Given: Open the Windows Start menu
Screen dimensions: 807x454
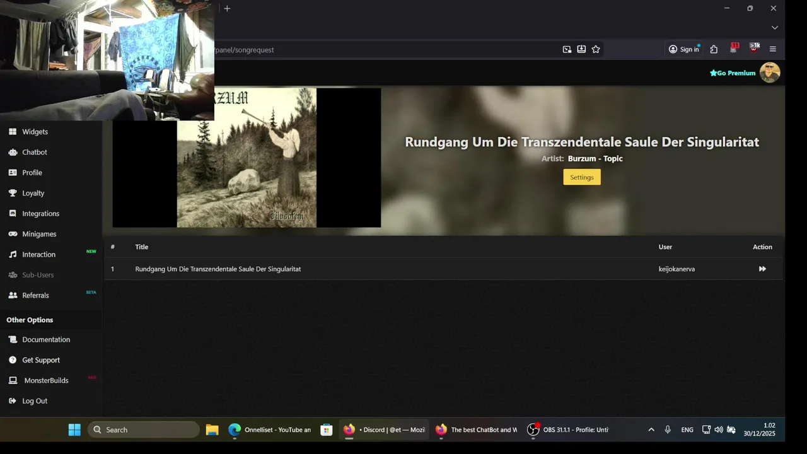Looking at the screenshot, I should pyautogui.click(x=74, y=429).
